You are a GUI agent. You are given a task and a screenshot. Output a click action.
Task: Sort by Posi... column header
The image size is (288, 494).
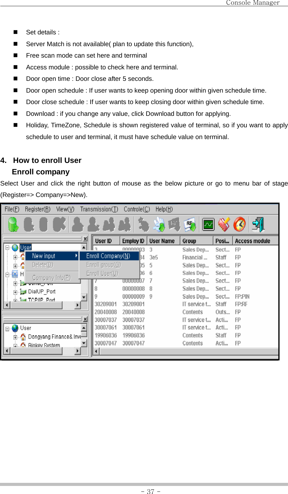click(x=223, y=241)
